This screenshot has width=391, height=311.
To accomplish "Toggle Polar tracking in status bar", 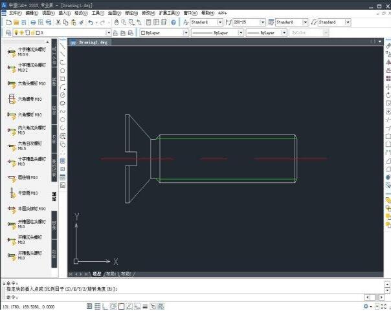I will point(113,306).
